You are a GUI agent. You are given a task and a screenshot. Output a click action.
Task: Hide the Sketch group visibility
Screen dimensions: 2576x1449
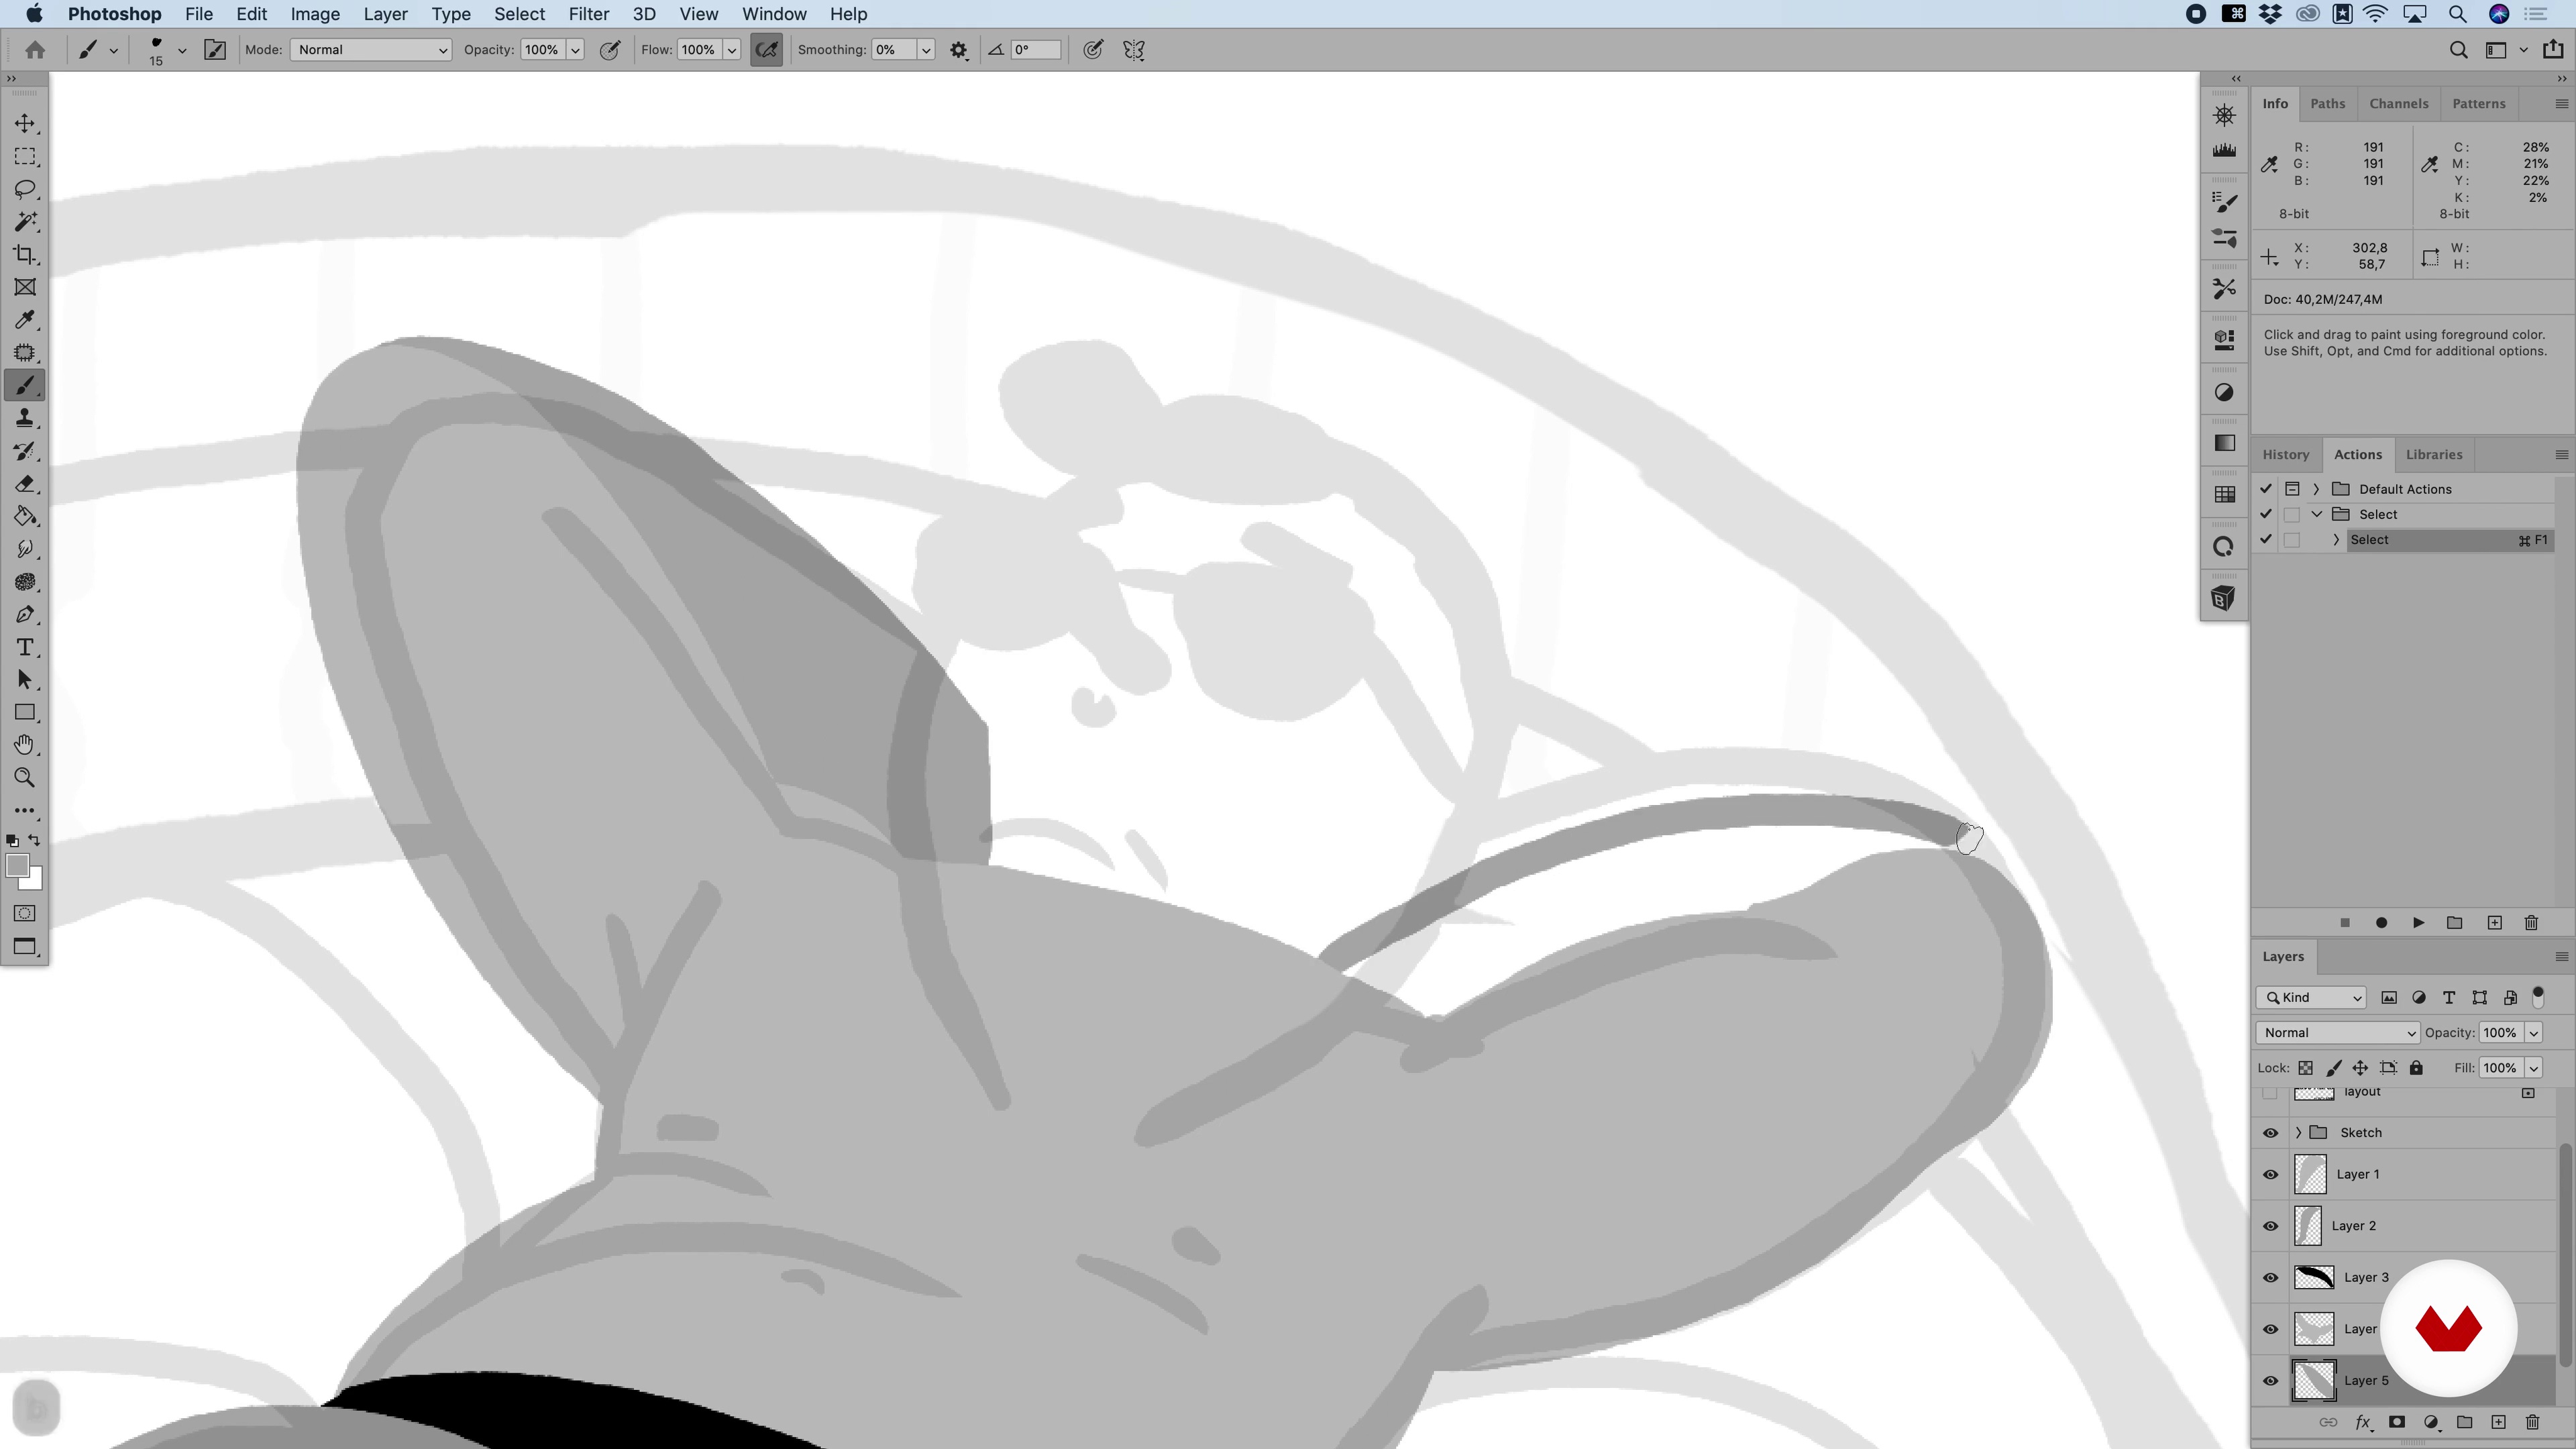pos(2270,1133)
